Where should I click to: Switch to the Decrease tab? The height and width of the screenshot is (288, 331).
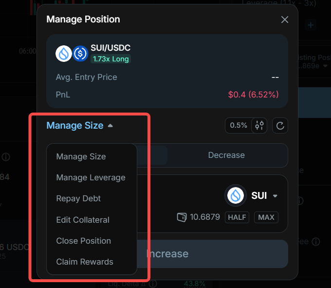point(226,155)
